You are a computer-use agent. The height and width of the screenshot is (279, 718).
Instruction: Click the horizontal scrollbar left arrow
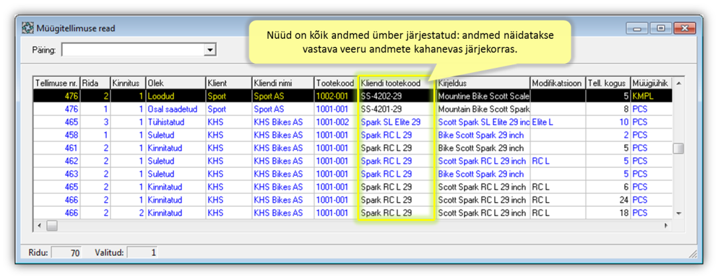[x=40, y=225]
